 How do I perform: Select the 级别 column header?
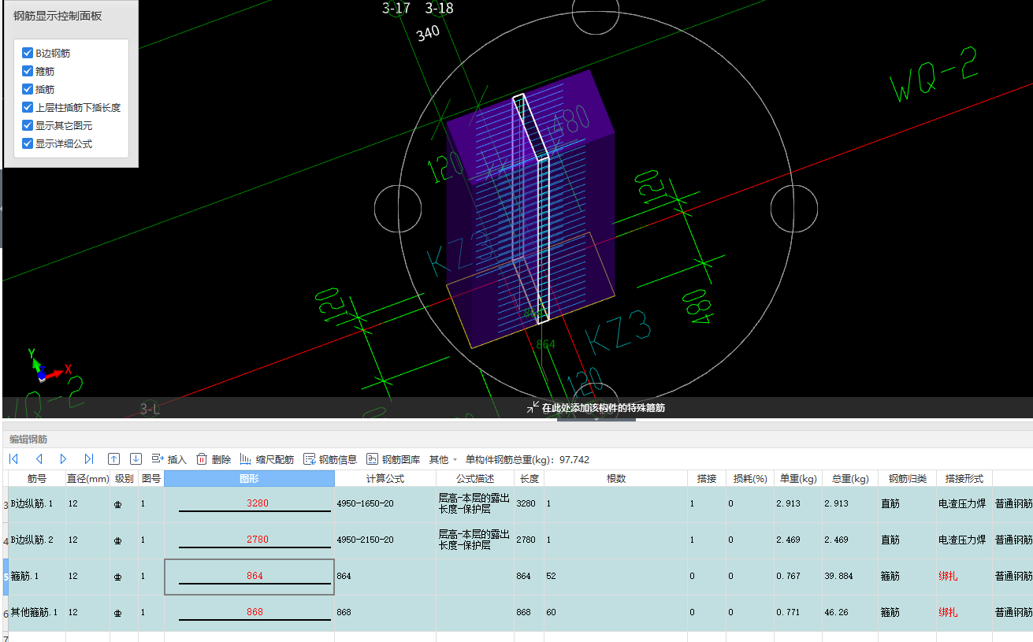124,478
